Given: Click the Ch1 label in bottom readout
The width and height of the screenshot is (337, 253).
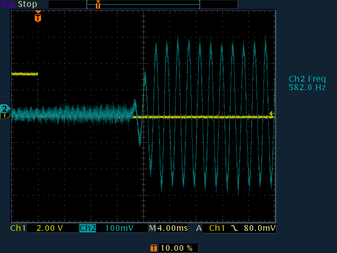Looking at the screenshot, I should [x=18, y=228].
